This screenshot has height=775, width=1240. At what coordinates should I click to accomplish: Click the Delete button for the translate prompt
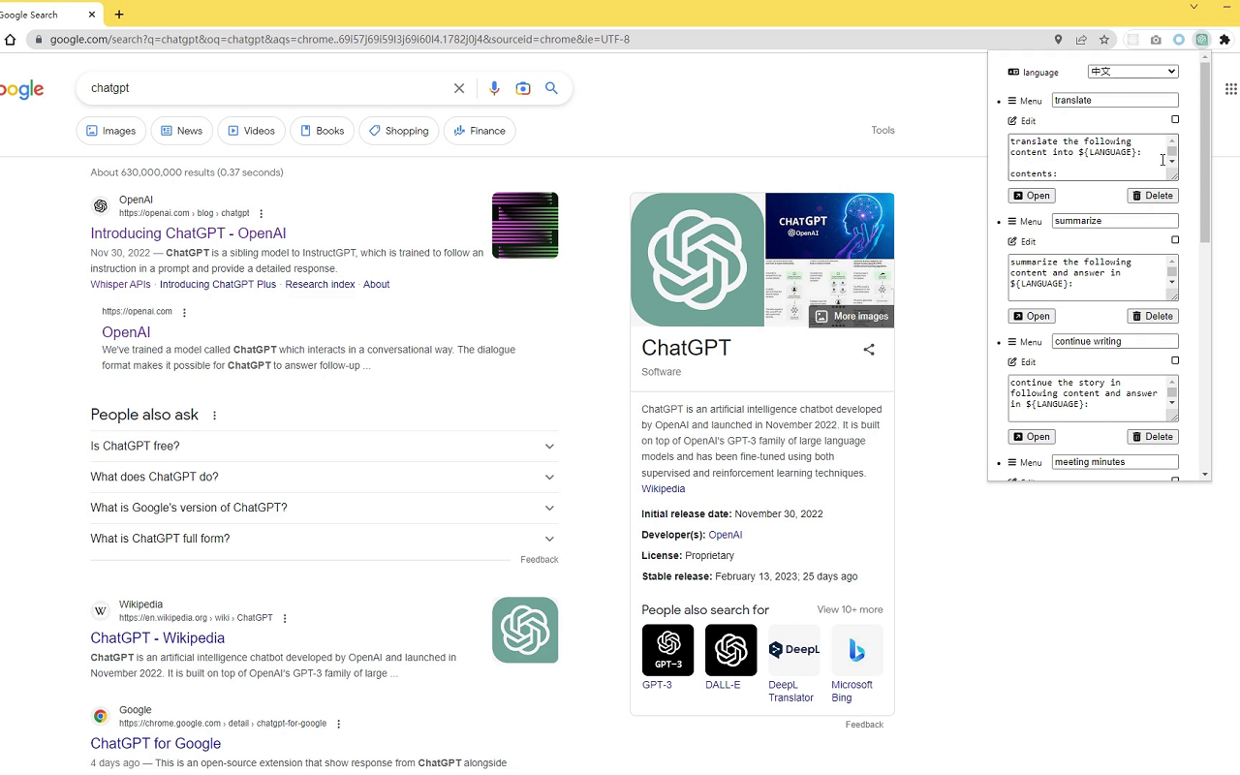(1153, 196)
